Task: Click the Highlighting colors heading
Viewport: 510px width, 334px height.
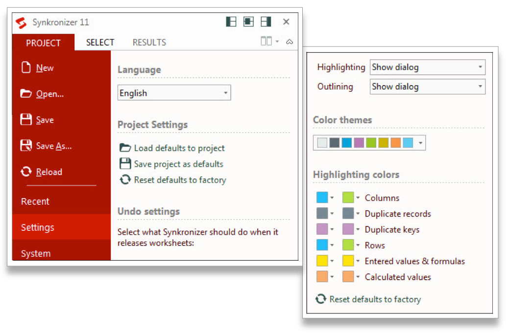Action: pyautogui.click(x=356, y=175)
